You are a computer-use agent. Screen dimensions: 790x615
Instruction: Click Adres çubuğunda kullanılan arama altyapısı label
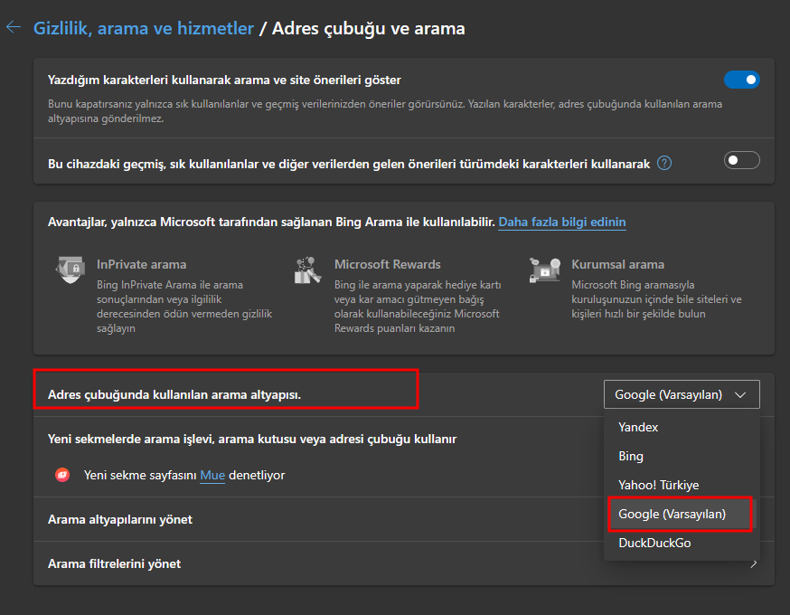(174, 394)
